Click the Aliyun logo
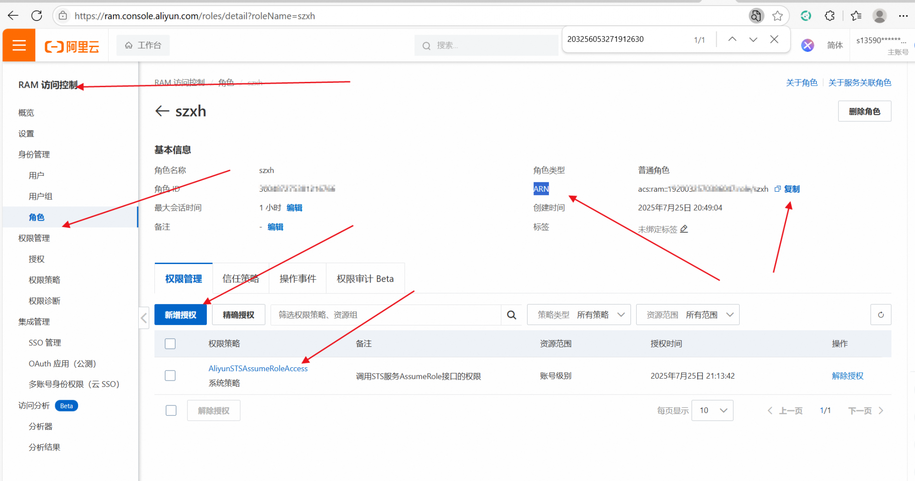 72,46
